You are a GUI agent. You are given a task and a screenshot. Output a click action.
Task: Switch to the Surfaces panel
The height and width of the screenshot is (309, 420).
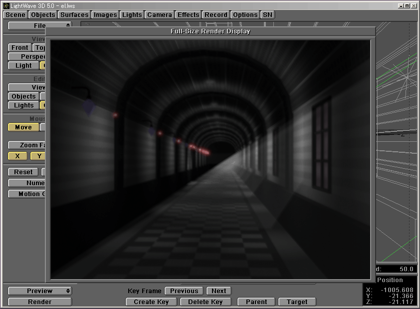pos(74,15)
